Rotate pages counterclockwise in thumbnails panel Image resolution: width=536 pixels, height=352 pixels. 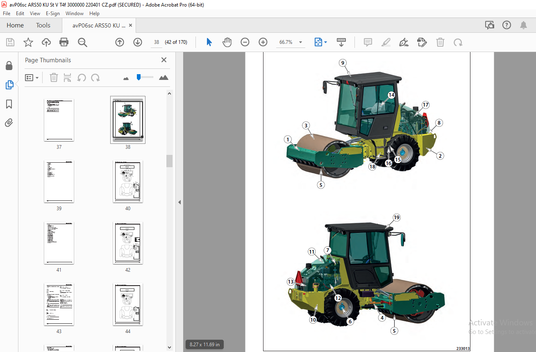(82, 77)
